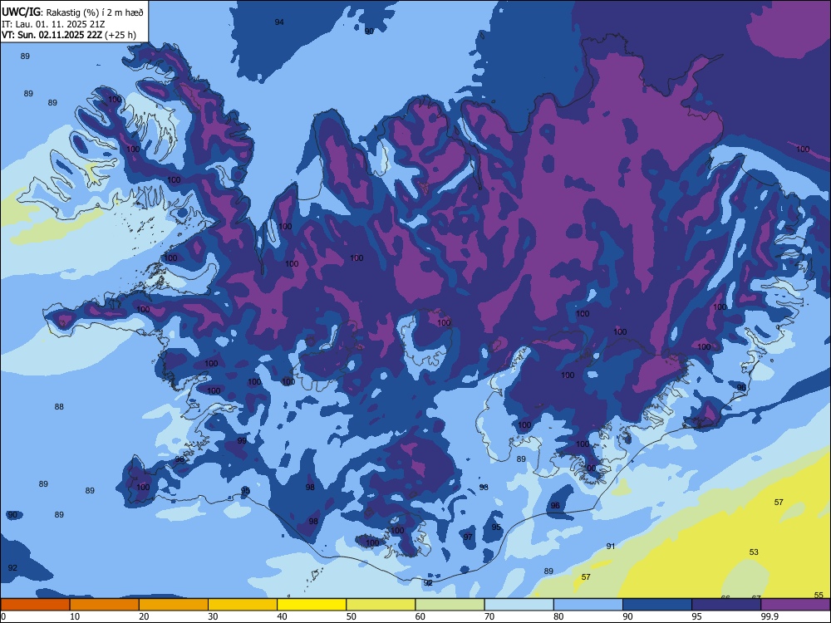Click the orange 10–20 legend swatch
This screenshot has height=623, width=831.
pyautogui.click(x=105, y=605)
